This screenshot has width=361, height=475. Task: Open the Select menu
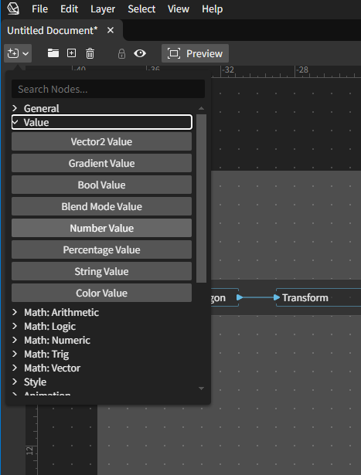[x=141, y=9]
